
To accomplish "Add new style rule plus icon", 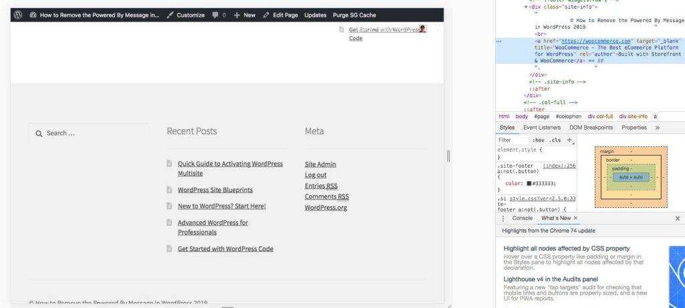I will 569,140.
